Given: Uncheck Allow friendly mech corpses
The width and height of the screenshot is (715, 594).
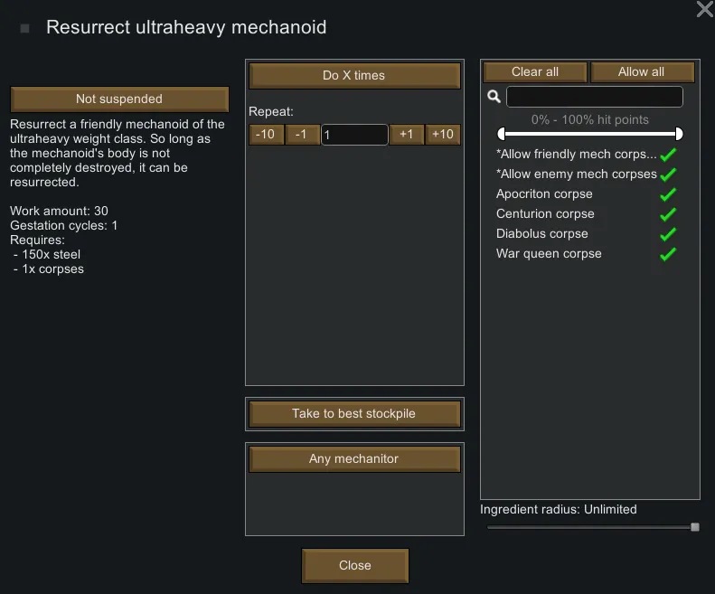Looking at the screenshot, I should [x=668, y=155].
